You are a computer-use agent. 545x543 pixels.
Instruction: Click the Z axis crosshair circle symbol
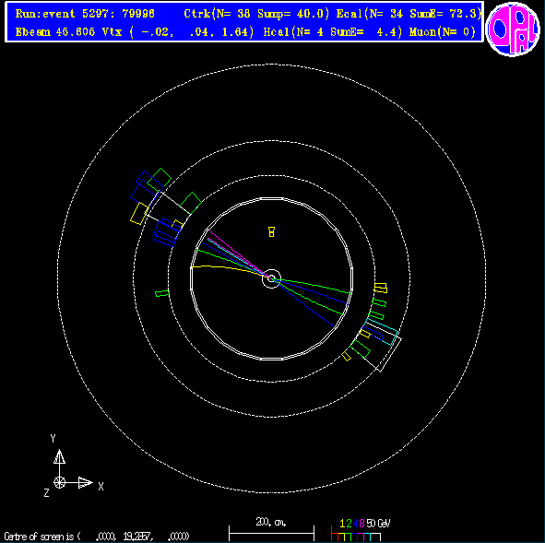[59, 482]
